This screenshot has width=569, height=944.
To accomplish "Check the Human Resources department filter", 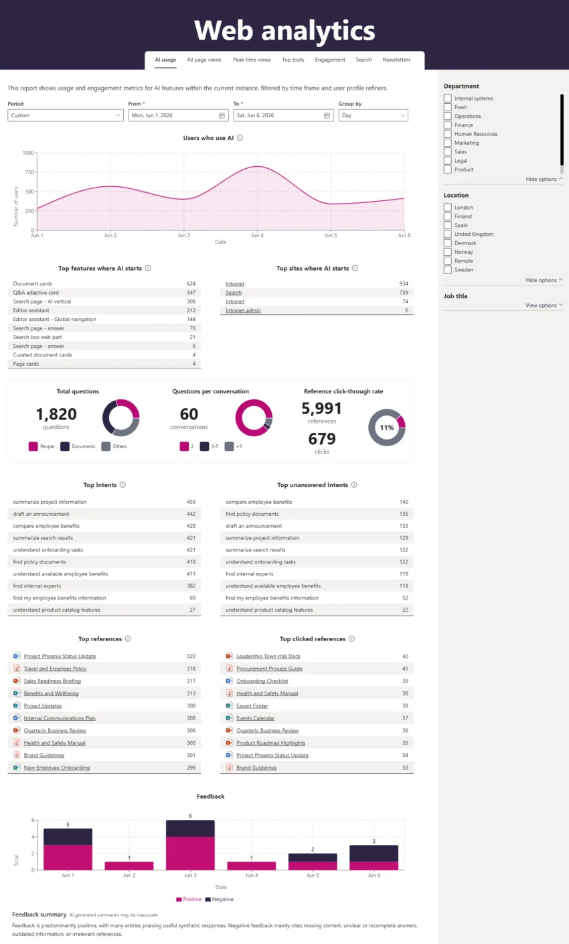I will [x=448, y=134].
